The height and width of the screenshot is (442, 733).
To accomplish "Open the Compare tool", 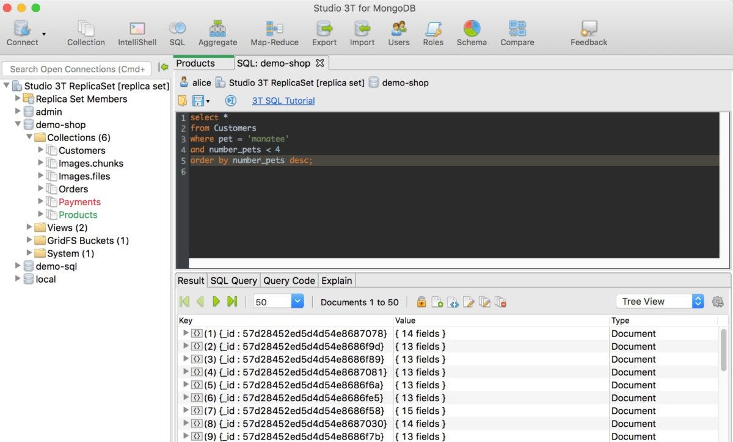I will (517, 32).
